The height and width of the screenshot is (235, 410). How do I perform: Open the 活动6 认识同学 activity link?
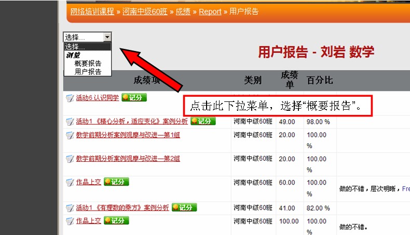[98, 98]
